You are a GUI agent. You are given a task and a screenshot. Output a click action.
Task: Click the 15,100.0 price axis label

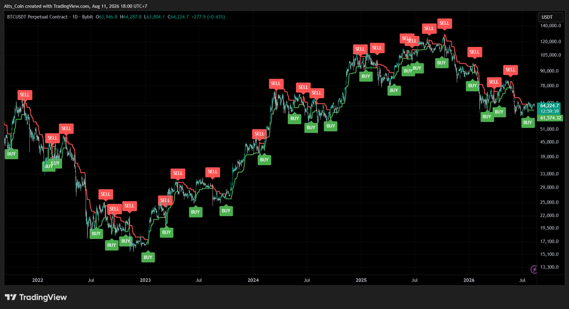pyautogui.click(x=549, y=254)
